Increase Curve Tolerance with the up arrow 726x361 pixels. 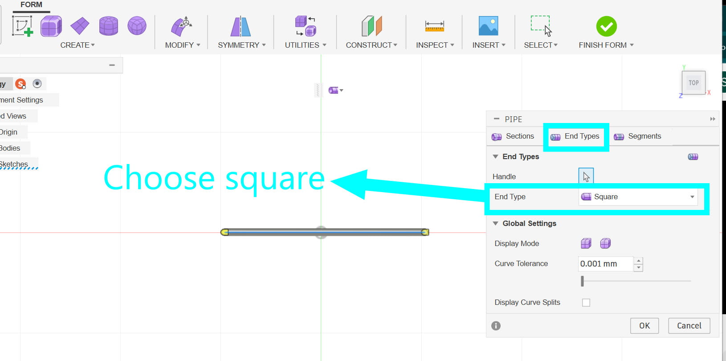coord(639,260)
